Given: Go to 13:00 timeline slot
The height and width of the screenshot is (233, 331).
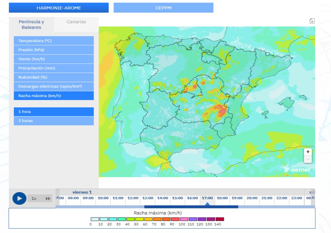Looking at the screenshot, I should click(x=148, y=198).
